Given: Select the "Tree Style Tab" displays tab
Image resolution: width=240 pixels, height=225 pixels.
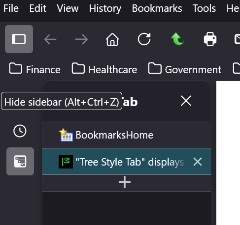Looking at the screenshot, I should 127,162.
